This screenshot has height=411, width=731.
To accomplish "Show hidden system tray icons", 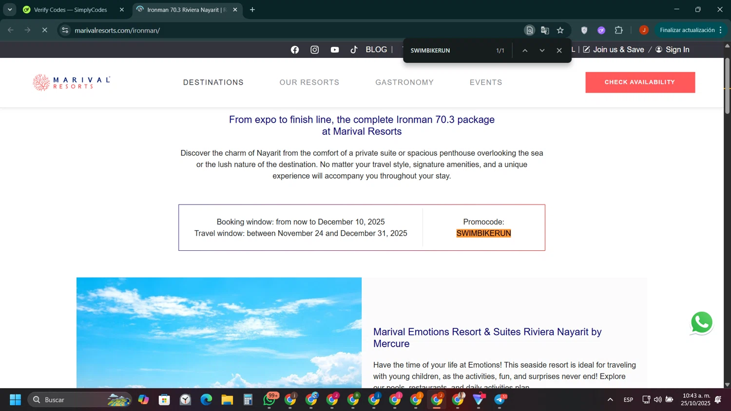I will click(610, 400).
